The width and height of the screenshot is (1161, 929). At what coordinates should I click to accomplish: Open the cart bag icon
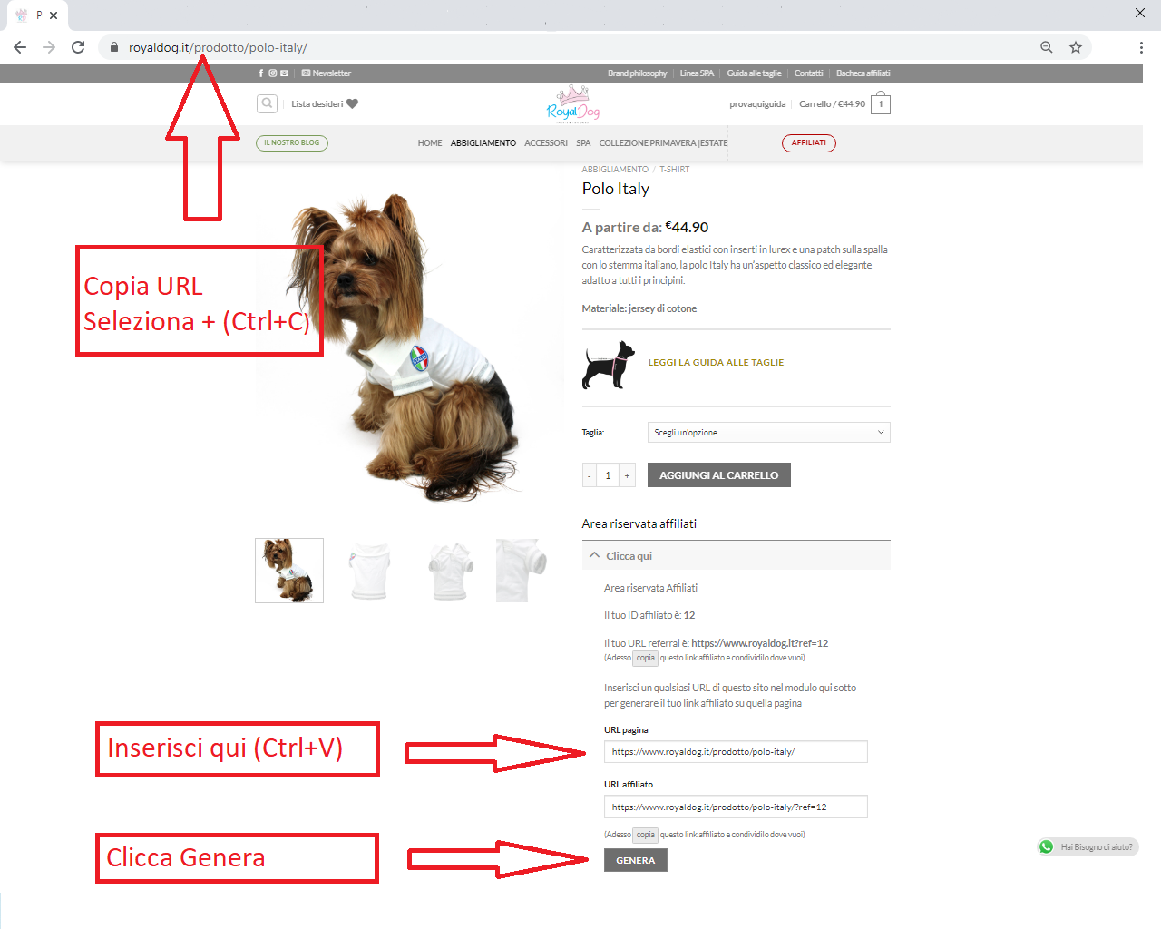[x=880, y=103]
